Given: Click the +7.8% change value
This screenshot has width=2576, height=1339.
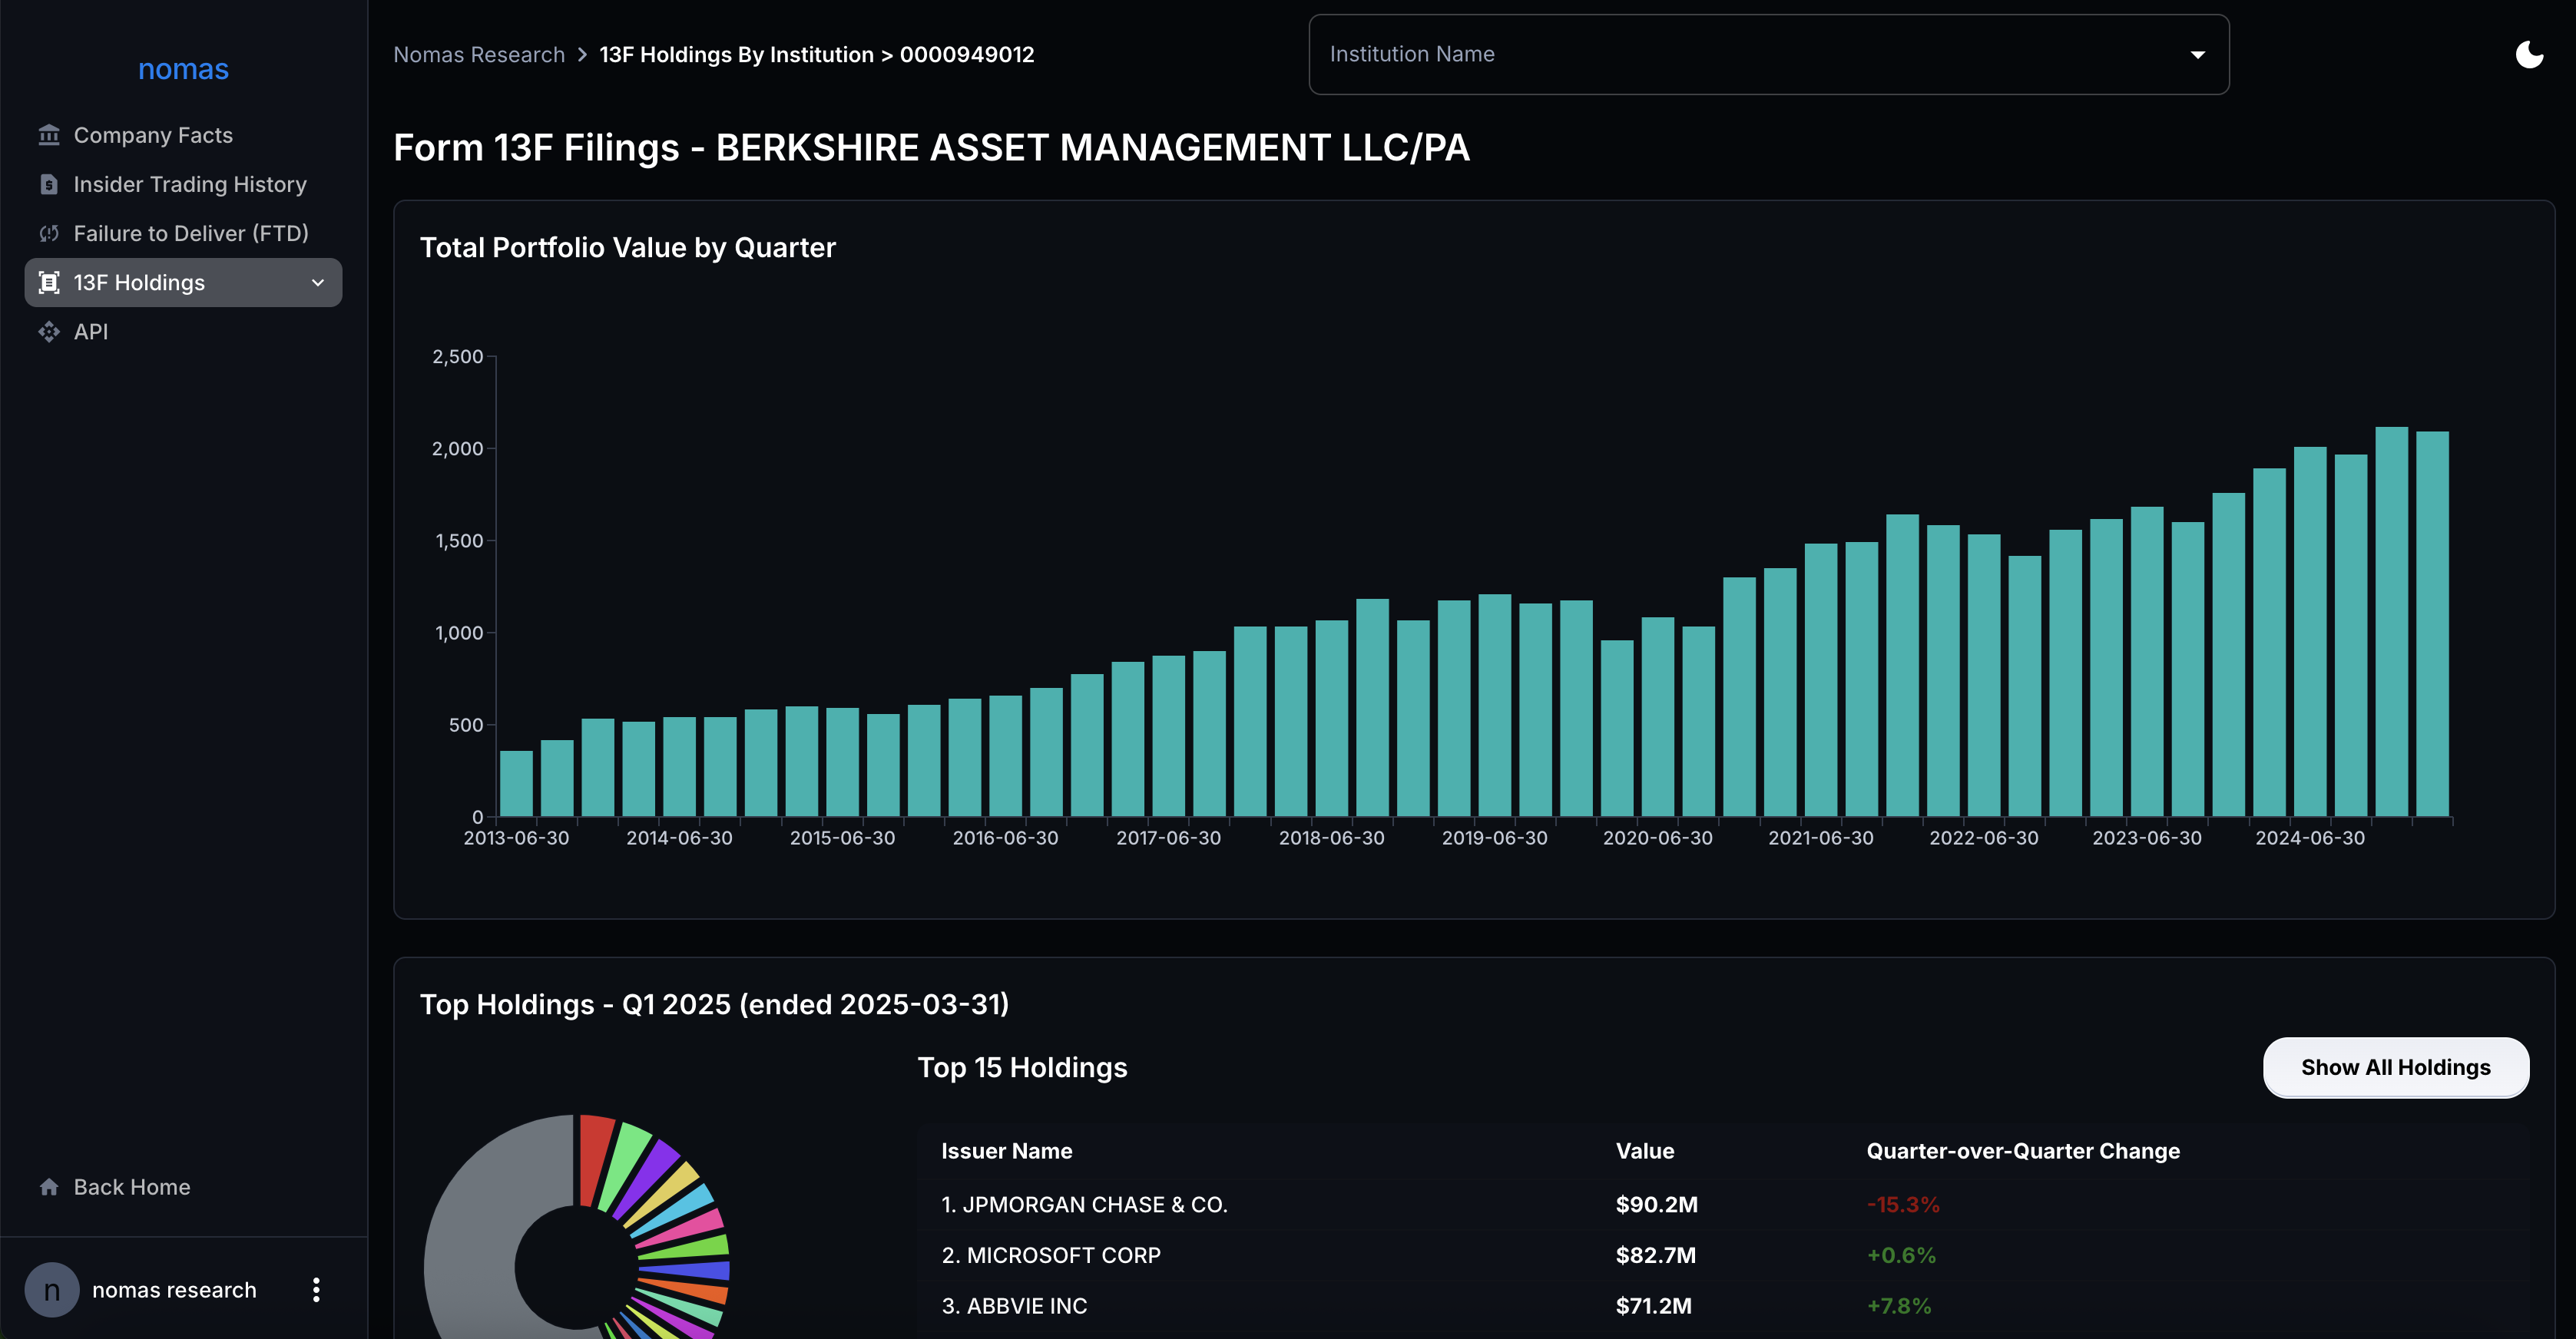Looking at the screenshot, I should [1899, 1306].
